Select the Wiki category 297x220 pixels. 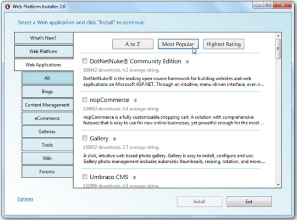pos(47,158)
